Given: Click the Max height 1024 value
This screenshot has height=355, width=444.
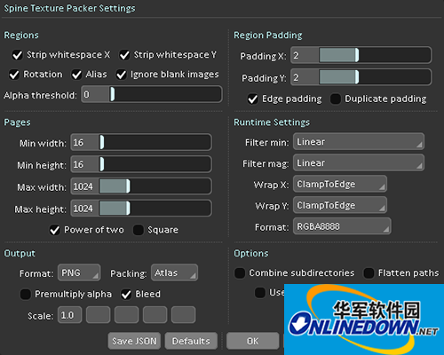Looking at the screenshot, I should pyautogui.click(x=85, y=209).
